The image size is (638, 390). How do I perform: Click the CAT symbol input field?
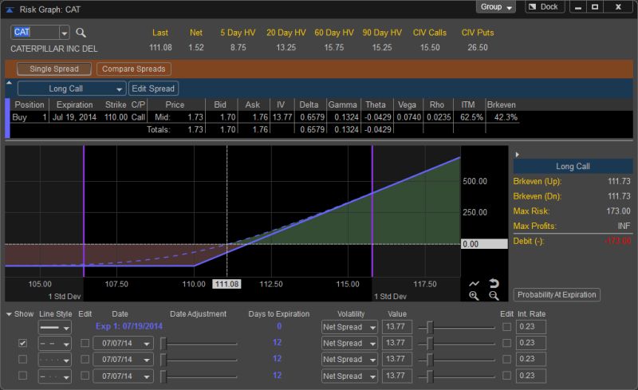point(35,32)
